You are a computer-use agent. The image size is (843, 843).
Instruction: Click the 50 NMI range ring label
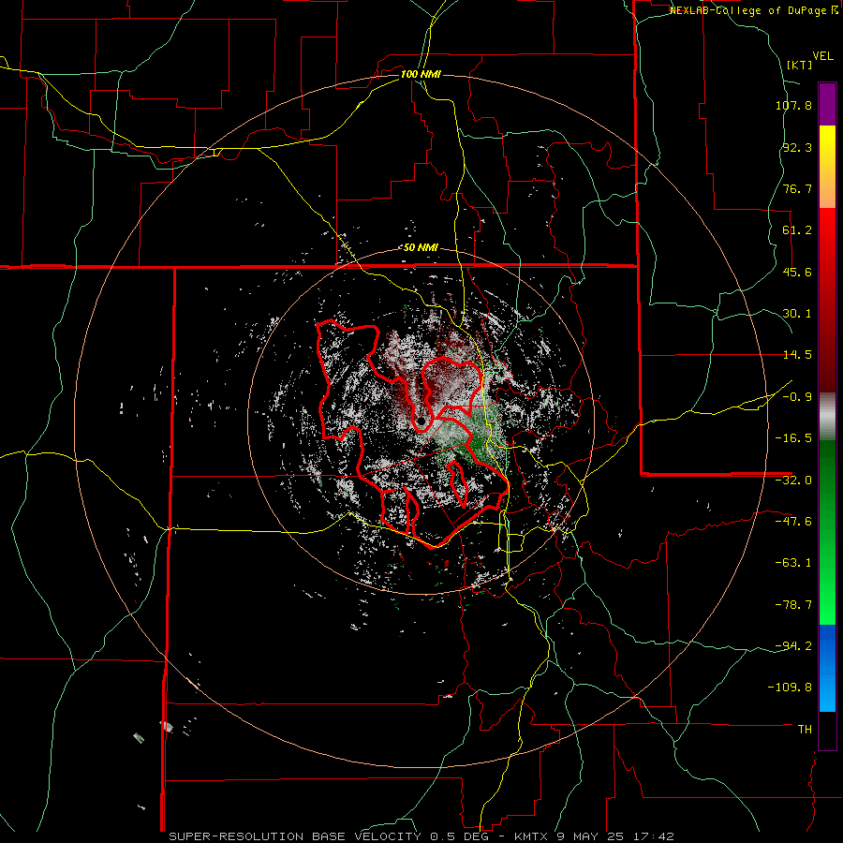tap(421, 248)
